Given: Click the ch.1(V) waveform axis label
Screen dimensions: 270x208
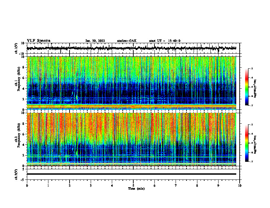Looking at the screenshot, I should (16, 48).
